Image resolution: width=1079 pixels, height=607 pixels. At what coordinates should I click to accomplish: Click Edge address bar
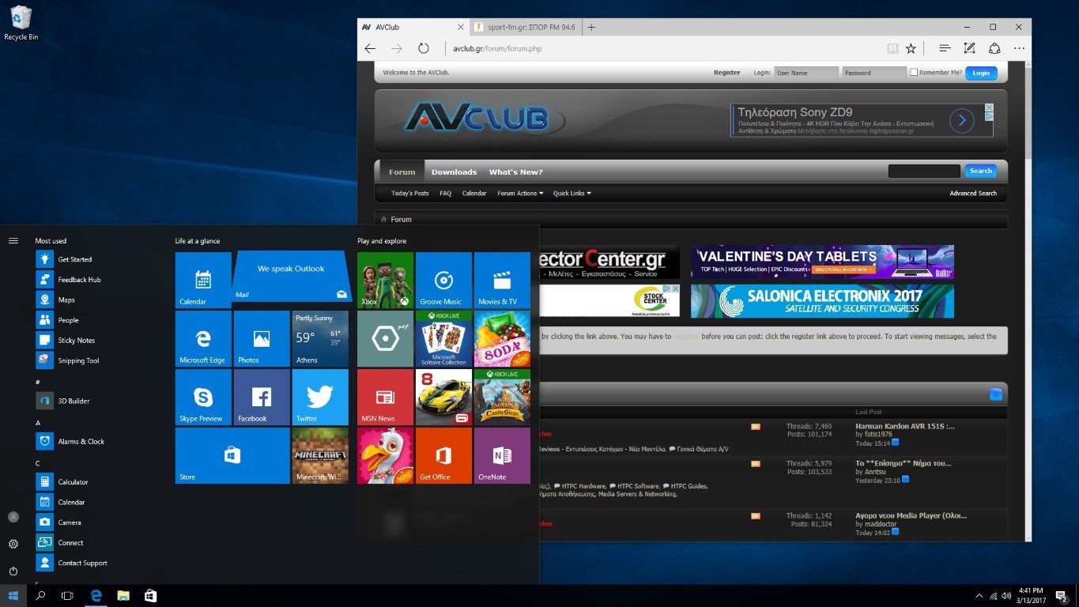[x=664, y=48]
